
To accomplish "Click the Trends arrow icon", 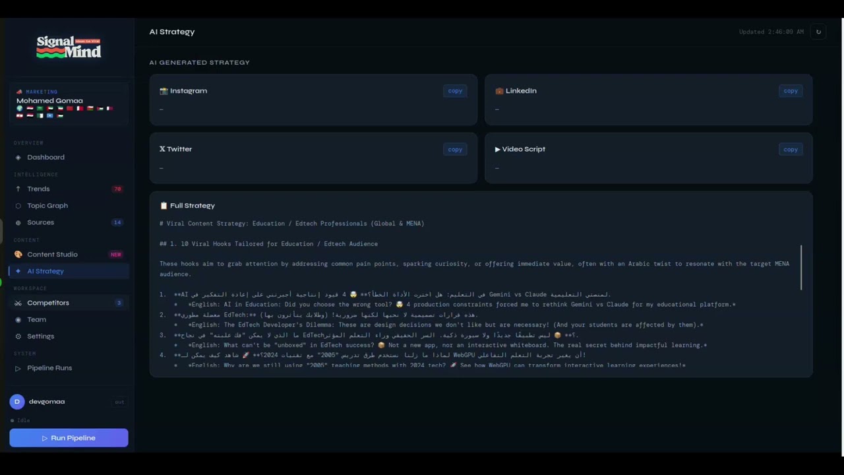I will point(18,189).
